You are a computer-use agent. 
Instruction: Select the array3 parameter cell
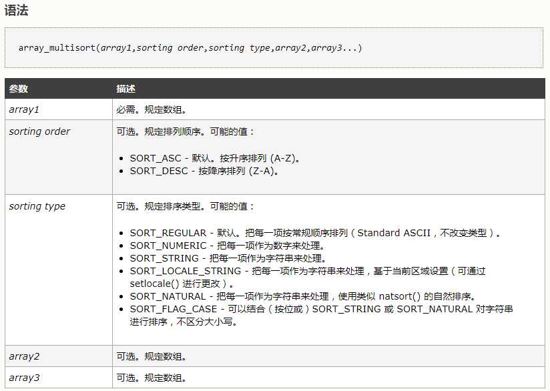point(59,378)
